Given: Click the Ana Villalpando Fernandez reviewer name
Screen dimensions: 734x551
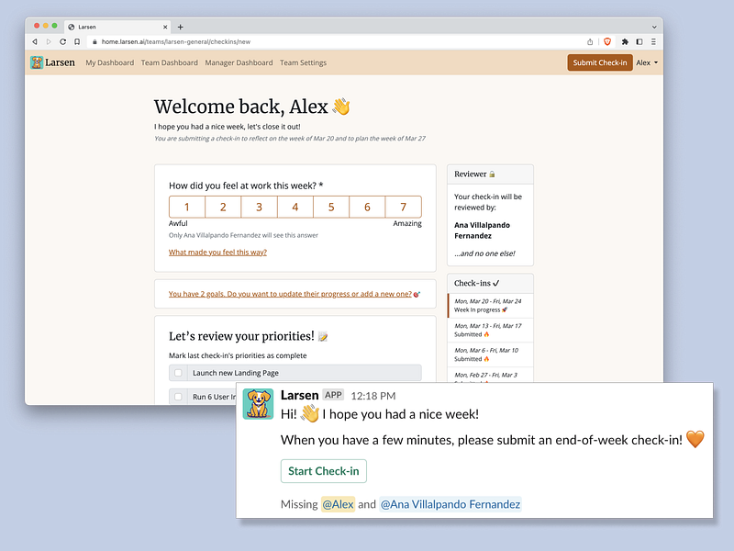Looking at the screenshot, I should tap(483, 231).
